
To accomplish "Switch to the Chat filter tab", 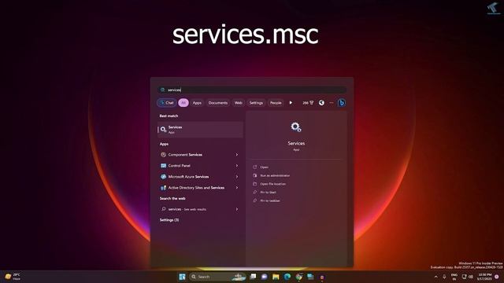I will (x=166, y=103).
